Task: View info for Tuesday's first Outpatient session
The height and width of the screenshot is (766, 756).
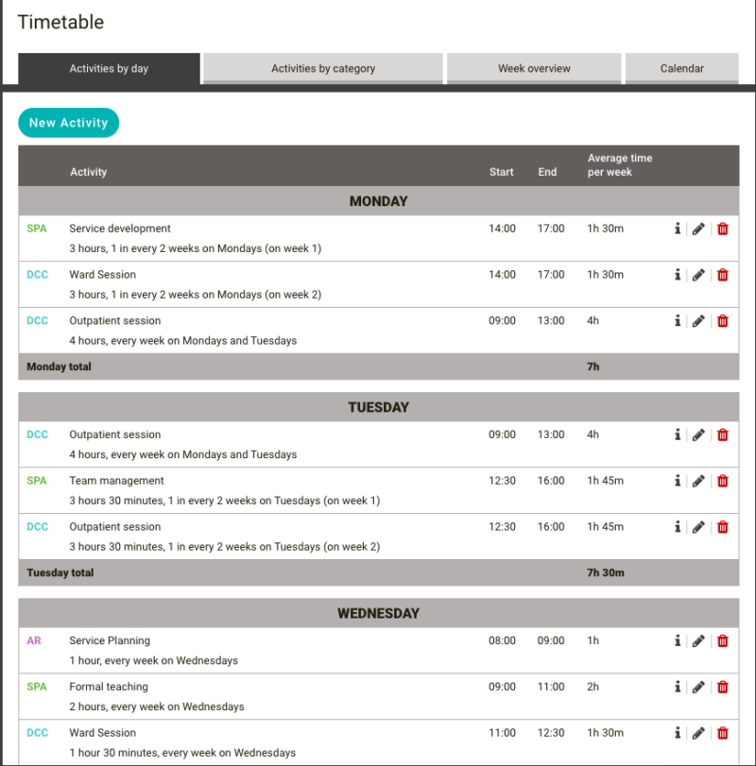Action: point(678,434)
